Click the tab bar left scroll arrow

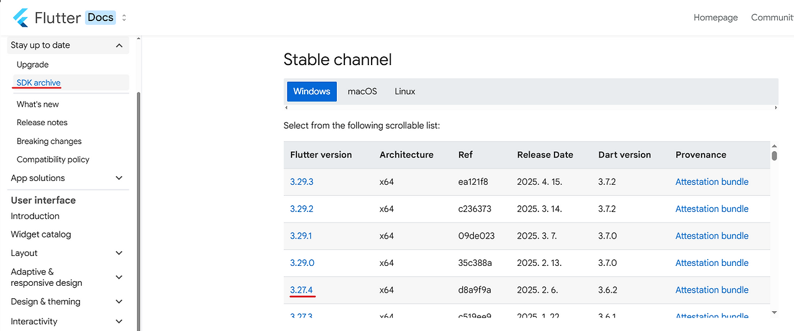click(x=286, y=108)
